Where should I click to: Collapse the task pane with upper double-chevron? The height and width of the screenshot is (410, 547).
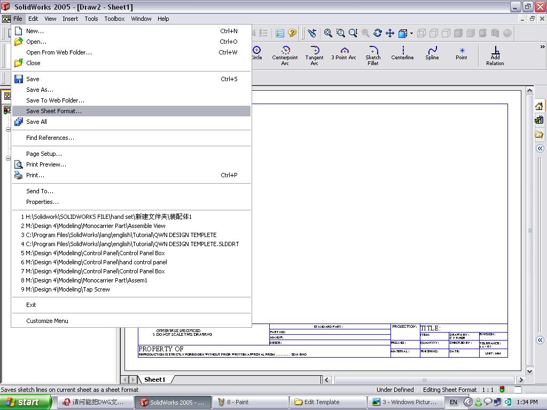coord(540,148)
